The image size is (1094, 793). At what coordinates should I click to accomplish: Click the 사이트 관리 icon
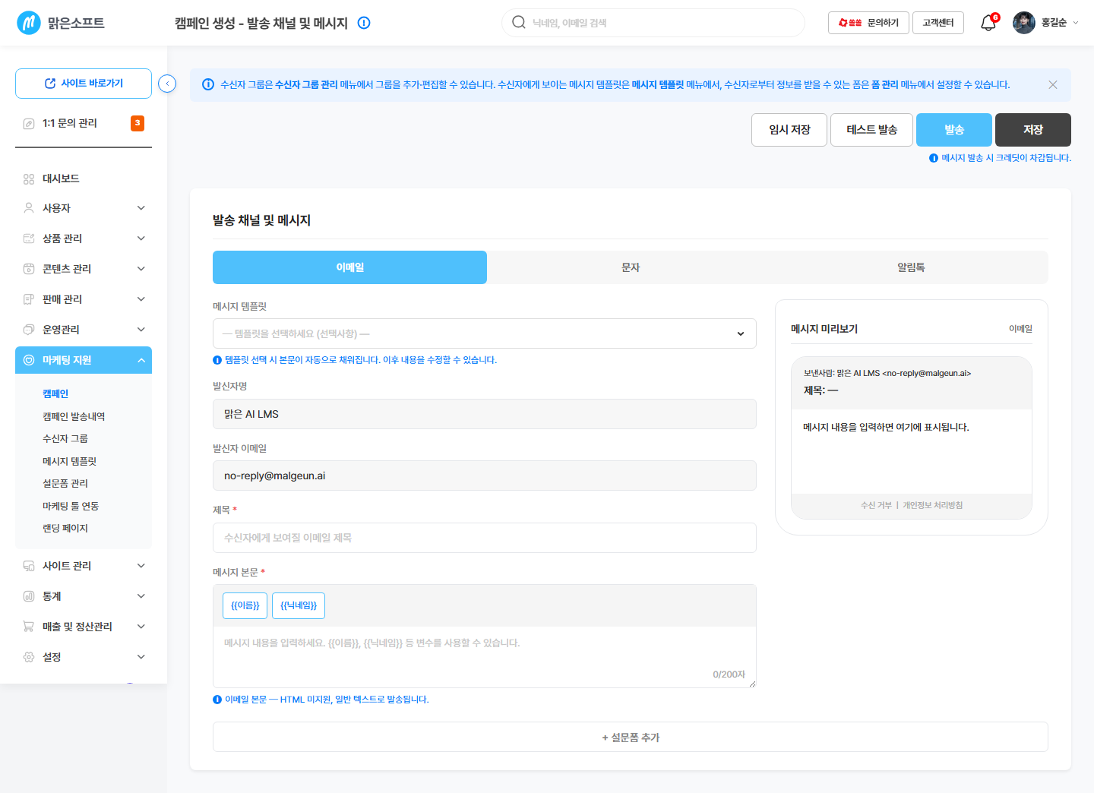click(29, 566)
